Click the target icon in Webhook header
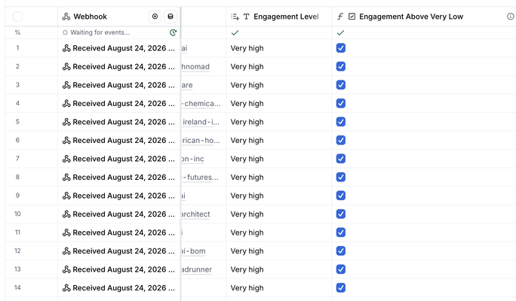This screenshot has height=301, width=516. coord(155,17)
